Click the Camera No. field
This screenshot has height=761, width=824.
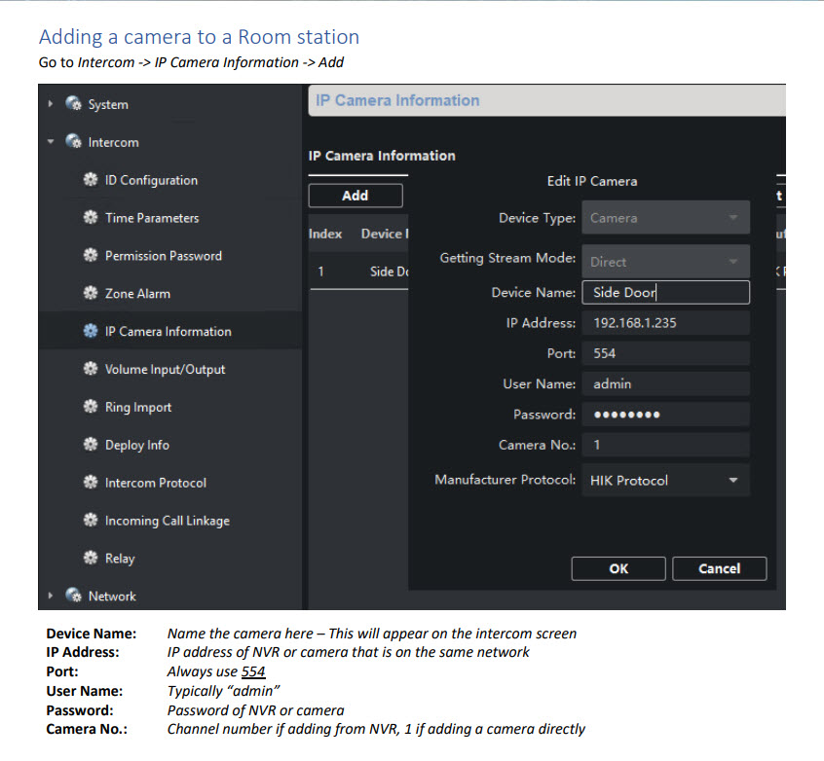click(x=666, y=445)
